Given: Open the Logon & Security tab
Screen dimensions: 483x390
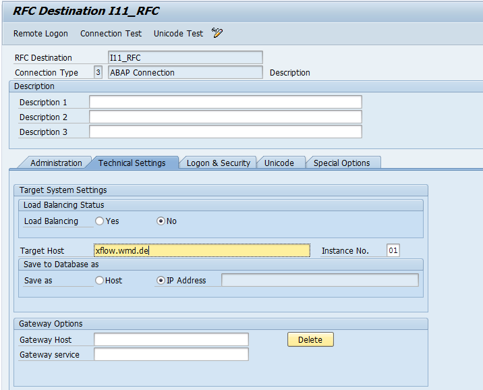Looking at the screenshot, I should click(x=218, y=163).
